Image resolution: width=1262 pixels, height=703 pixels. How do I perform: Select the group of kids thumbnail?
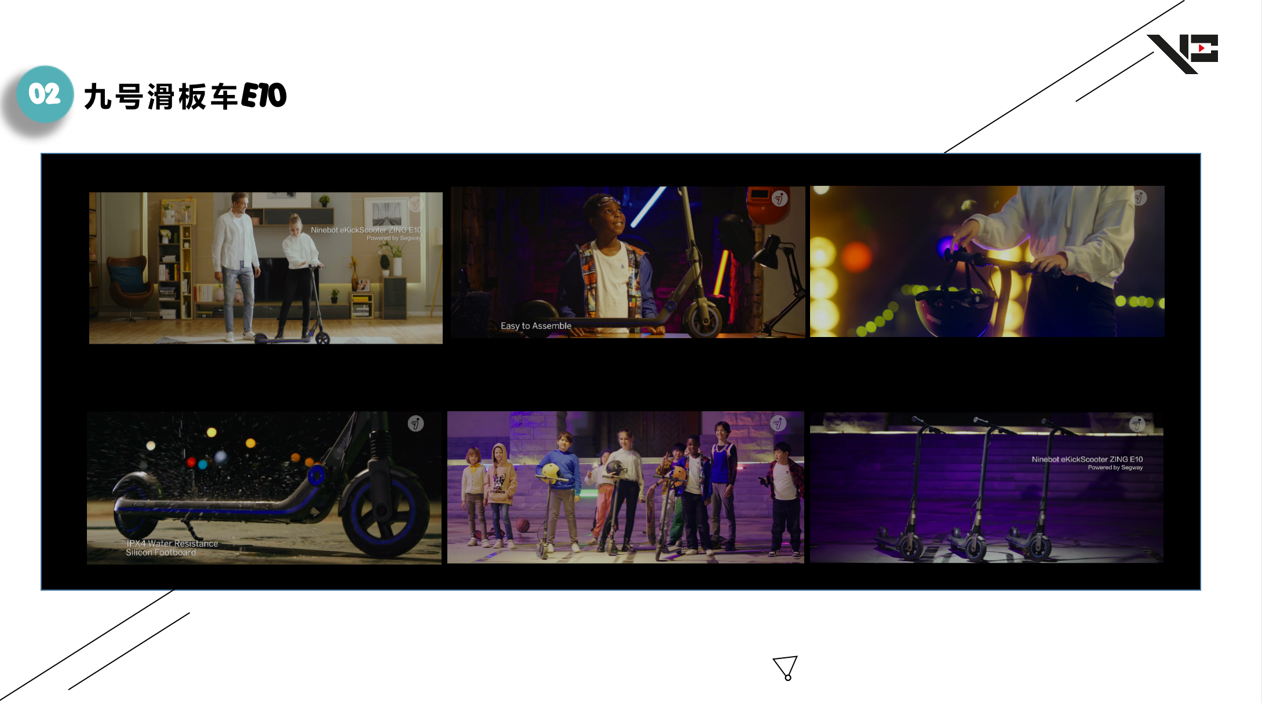(626, 487)
